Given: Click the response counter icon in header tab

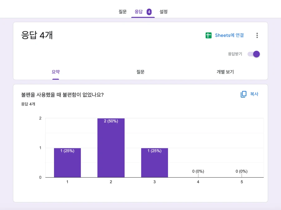Looking at the screenshot, I should pos(149,12).
